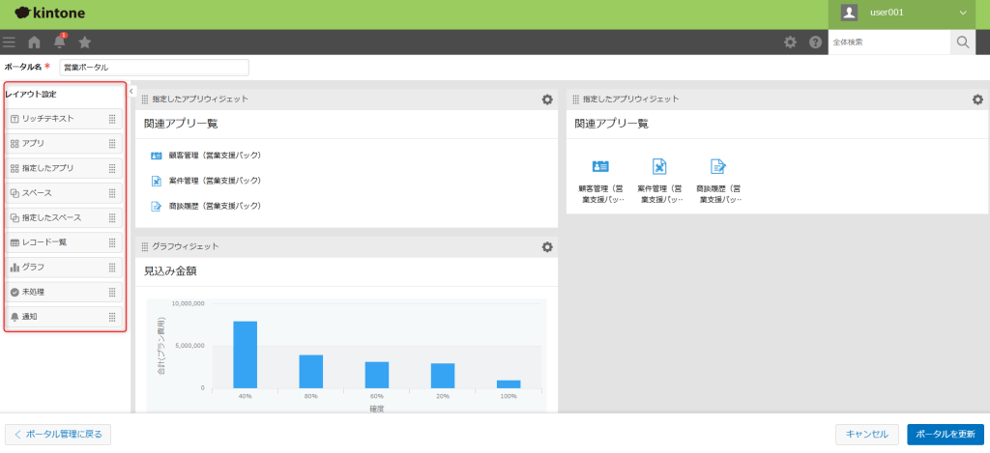Open gear settings of グラフウィジェット
The width and height of the screenshot is (990, 453).
[x=547, y=247]
